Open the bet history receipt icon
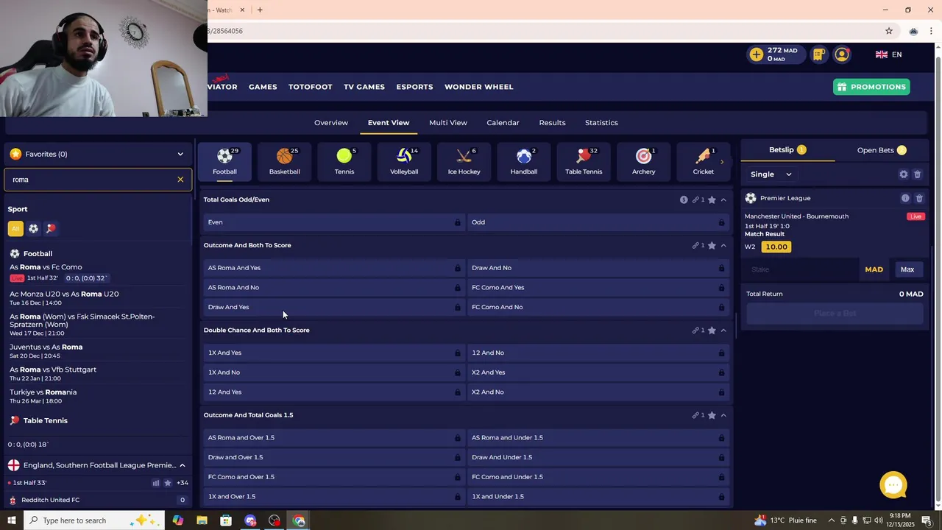This screenshot has width=942, height=530. point(818,54)
